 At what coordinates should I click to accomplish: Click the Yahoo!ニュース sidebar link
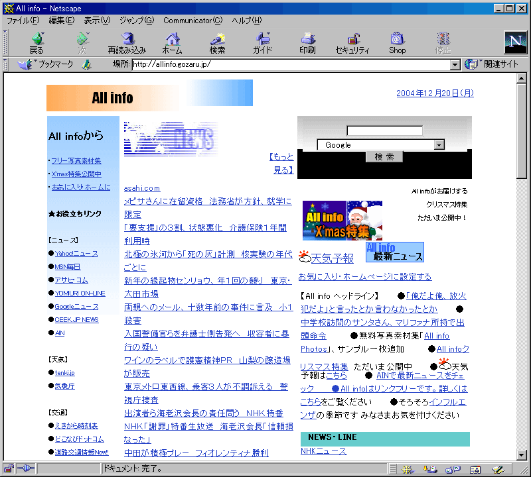click(x=76, y=254)
